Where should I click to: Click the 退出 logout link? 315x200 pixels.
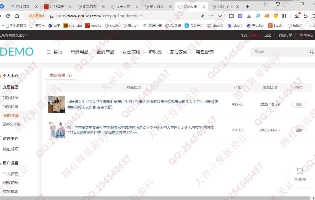pyautogui.click(x=268, y=35)
